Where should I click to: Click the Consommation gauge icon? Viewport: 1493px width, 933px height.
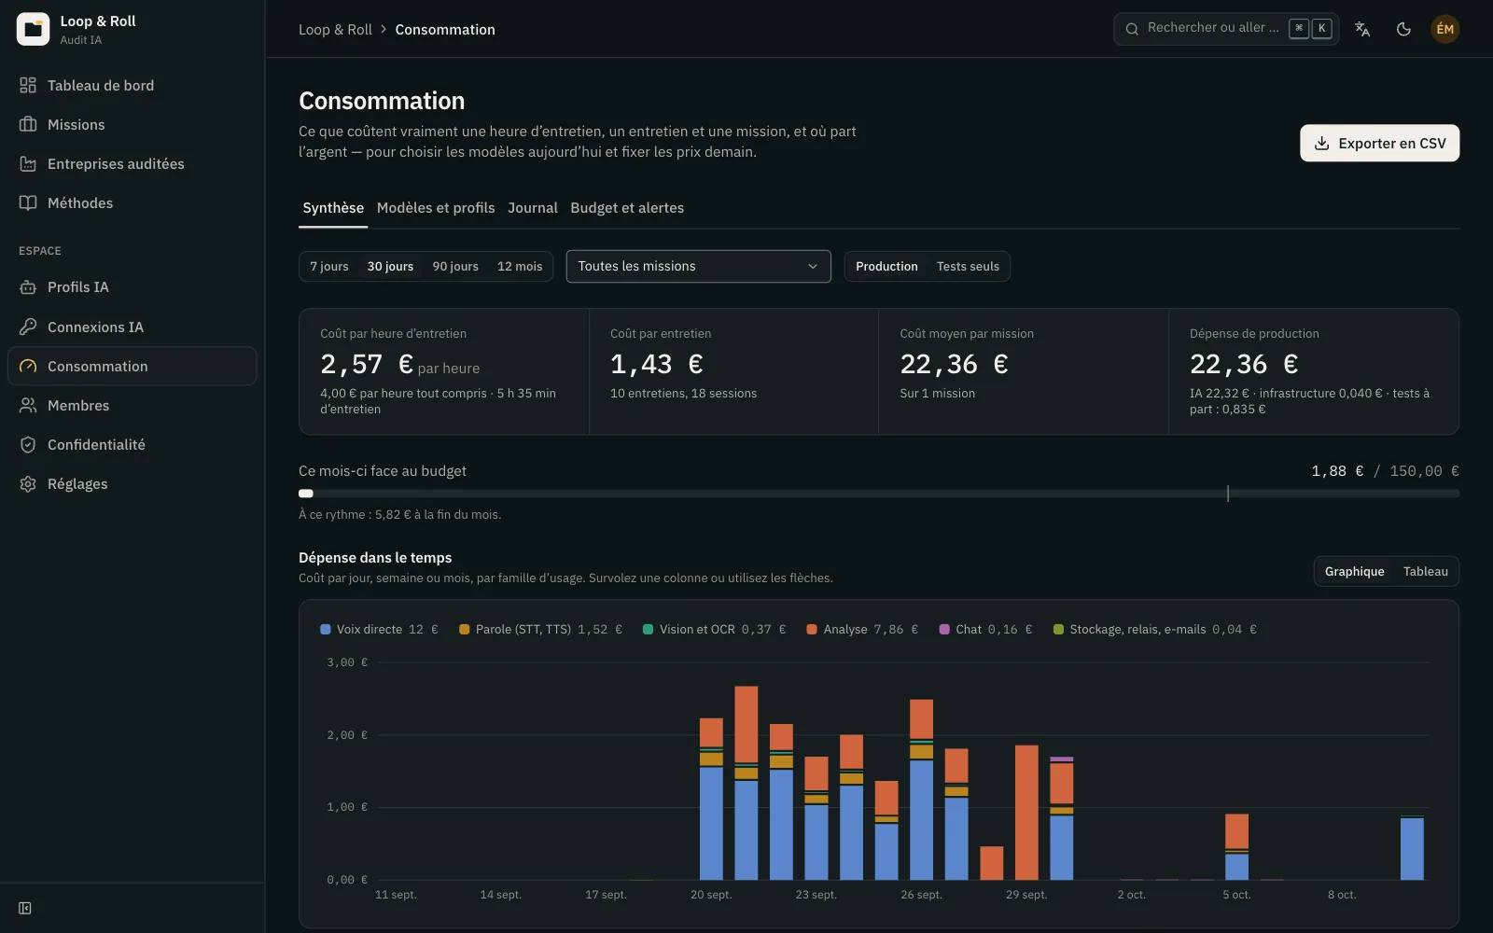[x=28, y=366]
